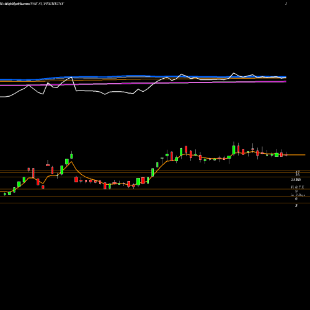Click the NSE SUPREMEINF chart title
This screenshot has height=310, width=310.
pyautogui.click(x=47, y=4)
